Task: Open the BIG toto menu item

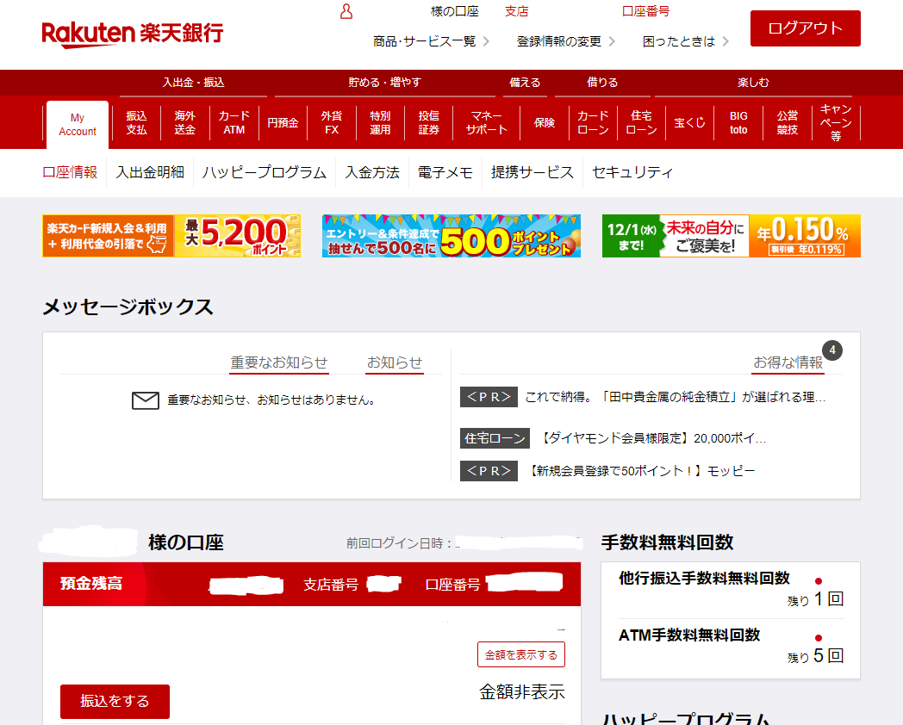Action: point(738,123)
